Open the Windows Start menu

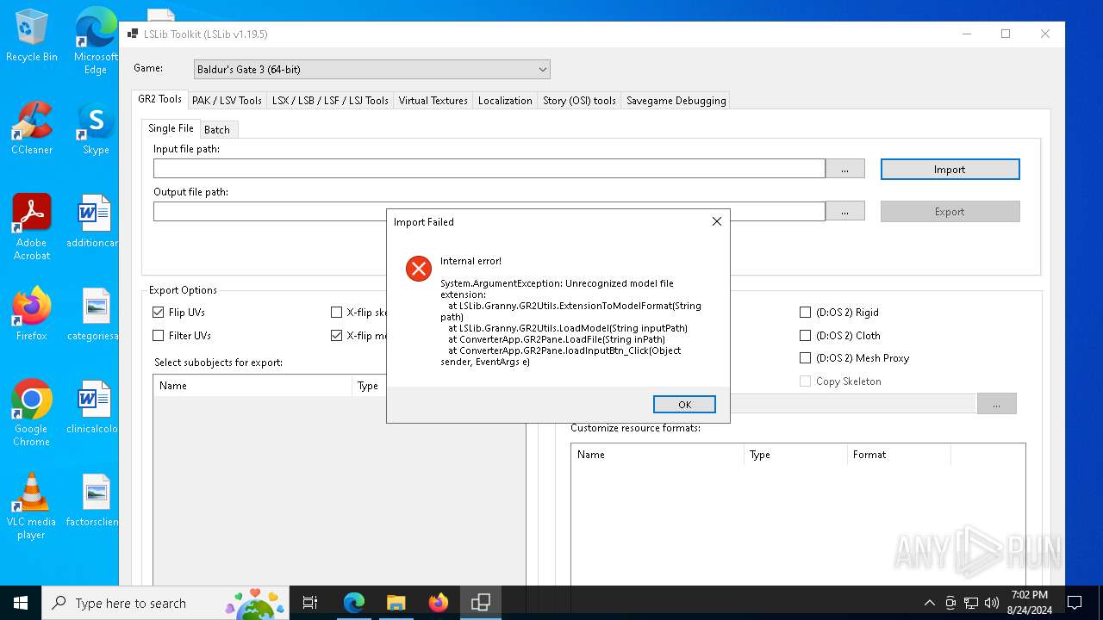(x=21, y=603)
